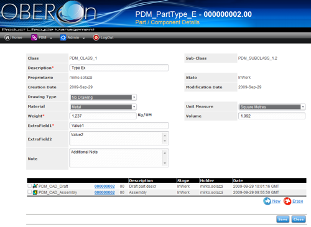Click the Home house icon
311x227 pixels.
pyautogui.click(x=7, y=37)
